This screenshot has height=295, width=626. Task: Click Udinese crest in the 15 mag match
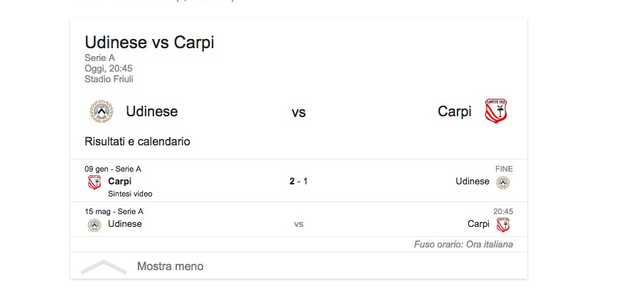click(94, 225)
